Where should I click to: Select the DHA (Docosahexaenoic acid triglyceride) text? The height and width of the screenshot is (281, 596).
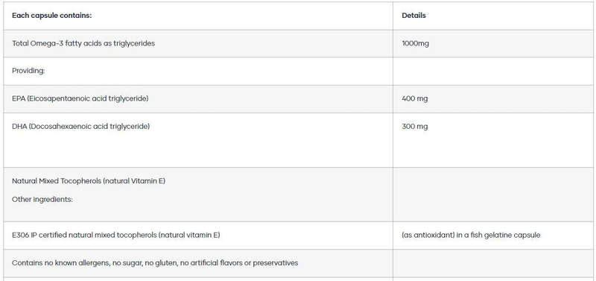(x=80, y=126)
